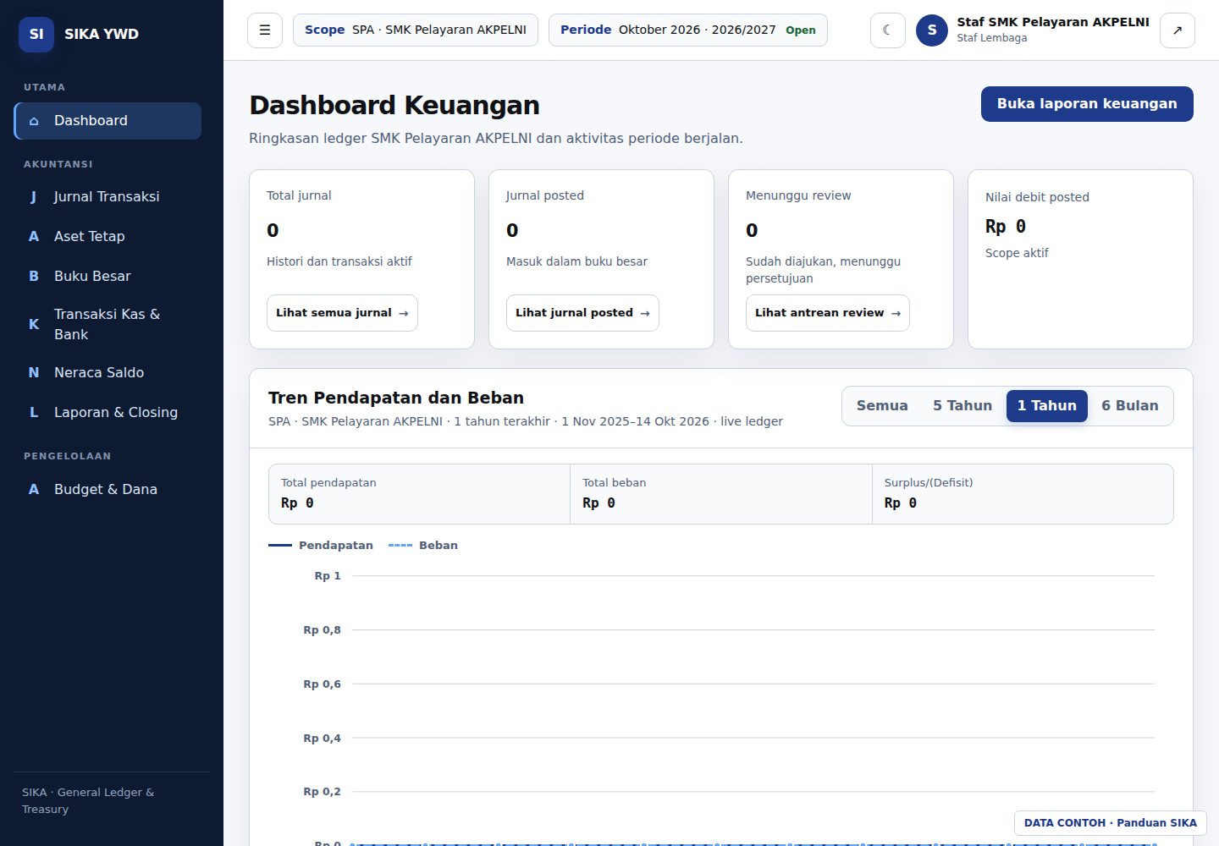This screenshot has width=1219, height=846.
Task: Click Lihat jurnal posted button
Action: coord(582,313)
